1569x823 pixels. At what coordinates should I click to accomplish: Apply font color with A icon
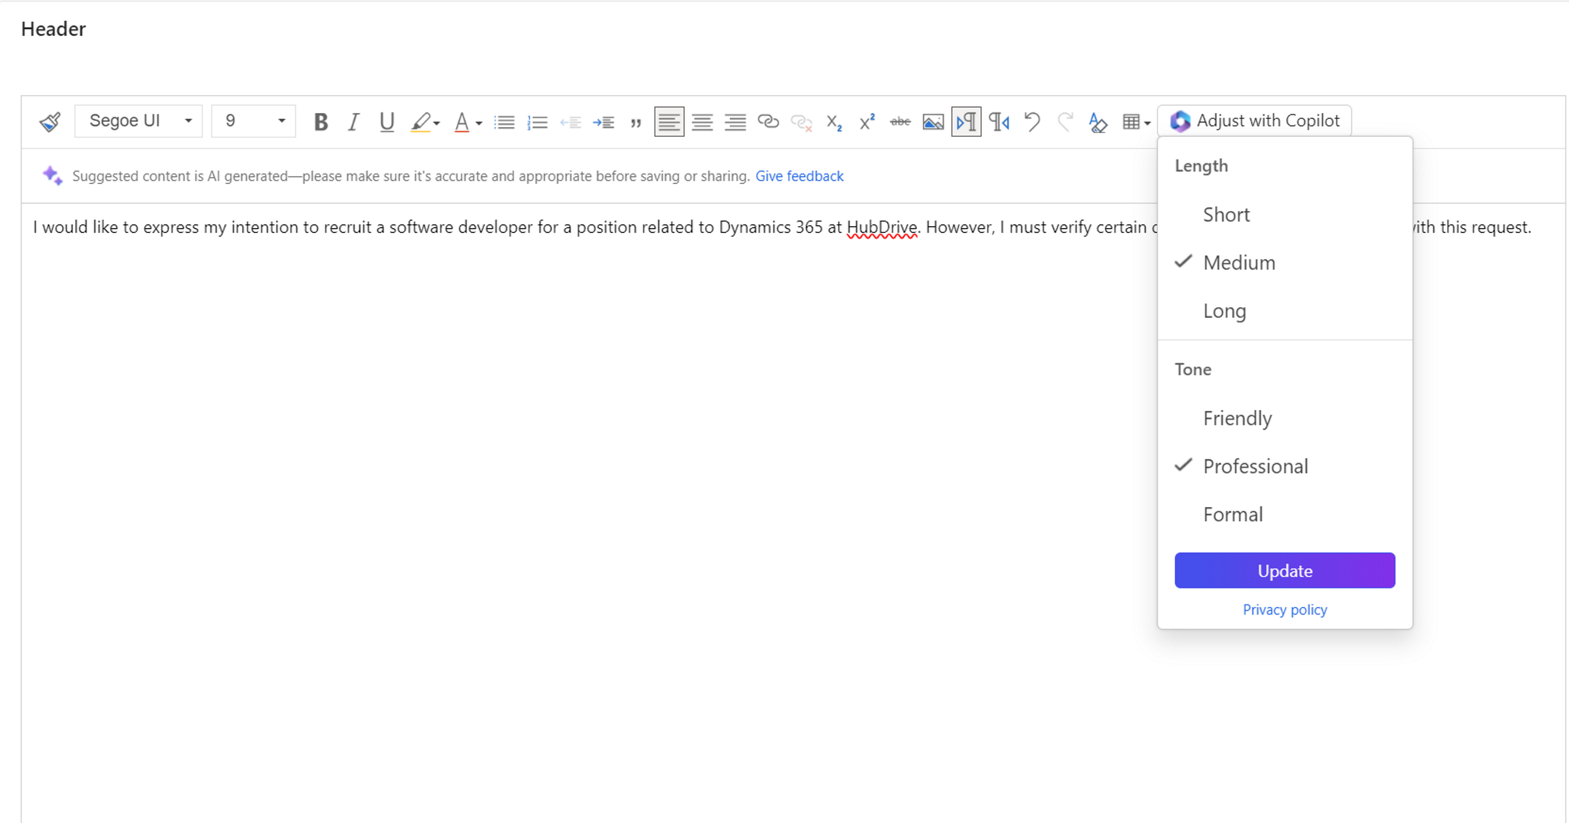[x=462, y=121]
